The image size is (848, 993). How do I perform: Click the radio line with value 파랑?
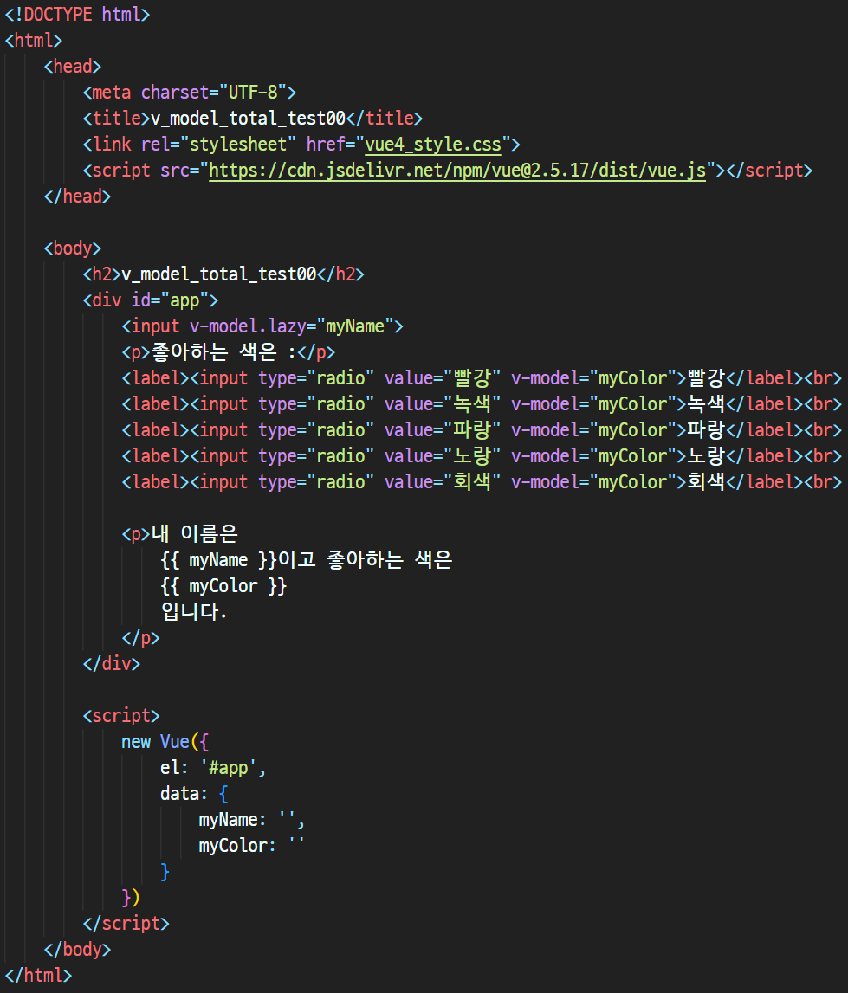pos(482,430)
